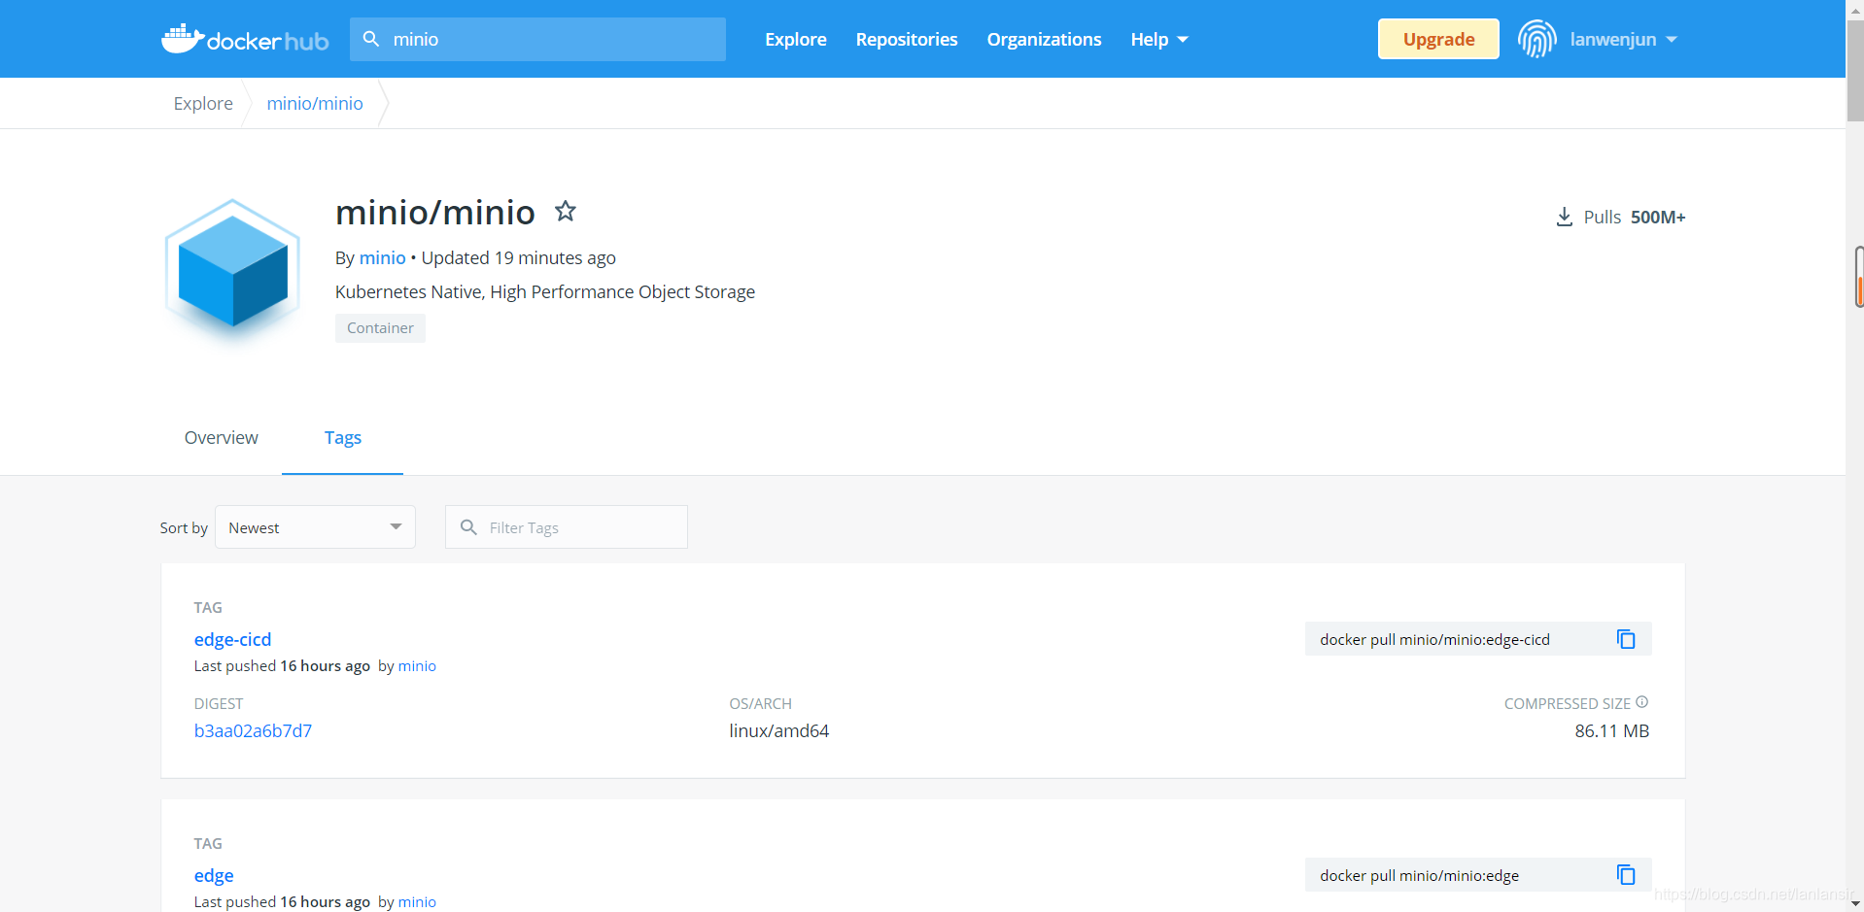Select the Tags tab

point(342,438)
